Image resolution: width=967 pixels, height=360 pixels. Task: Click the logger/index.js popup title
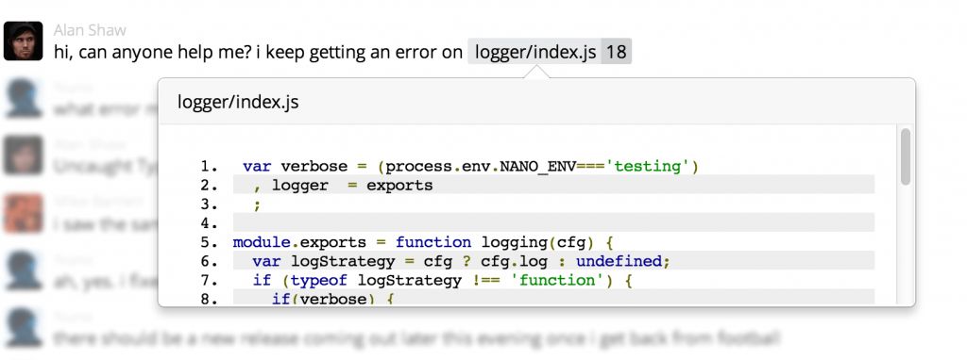(x=238, y=102)
